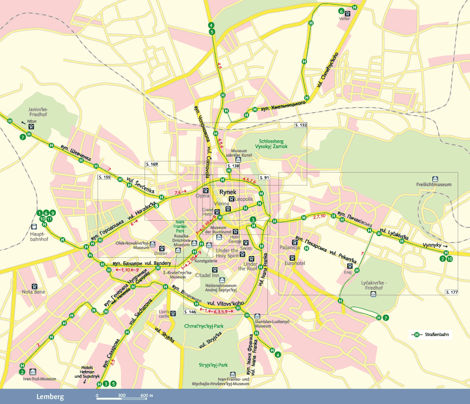
Task: Click the Schlossberg Vysokyj Zamok label
Action: [x=271, y=144]
